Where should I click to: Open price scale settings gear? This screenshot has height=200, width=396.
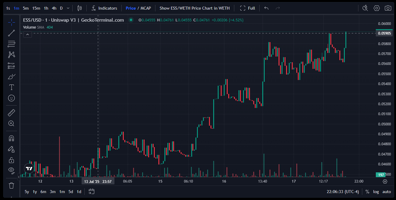pos(385,181)
